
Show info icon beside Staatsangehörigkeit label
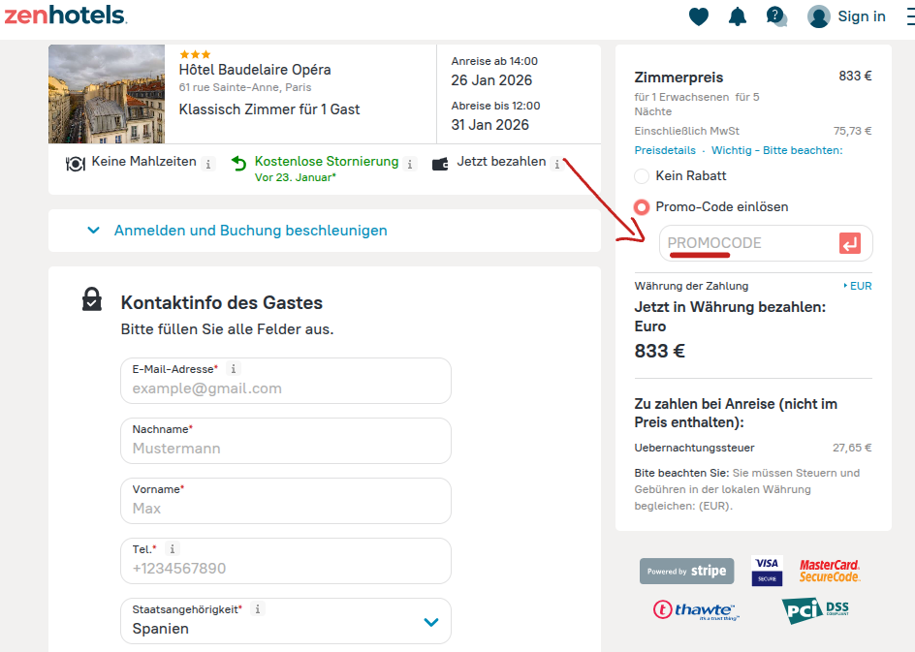pos(258,608)
